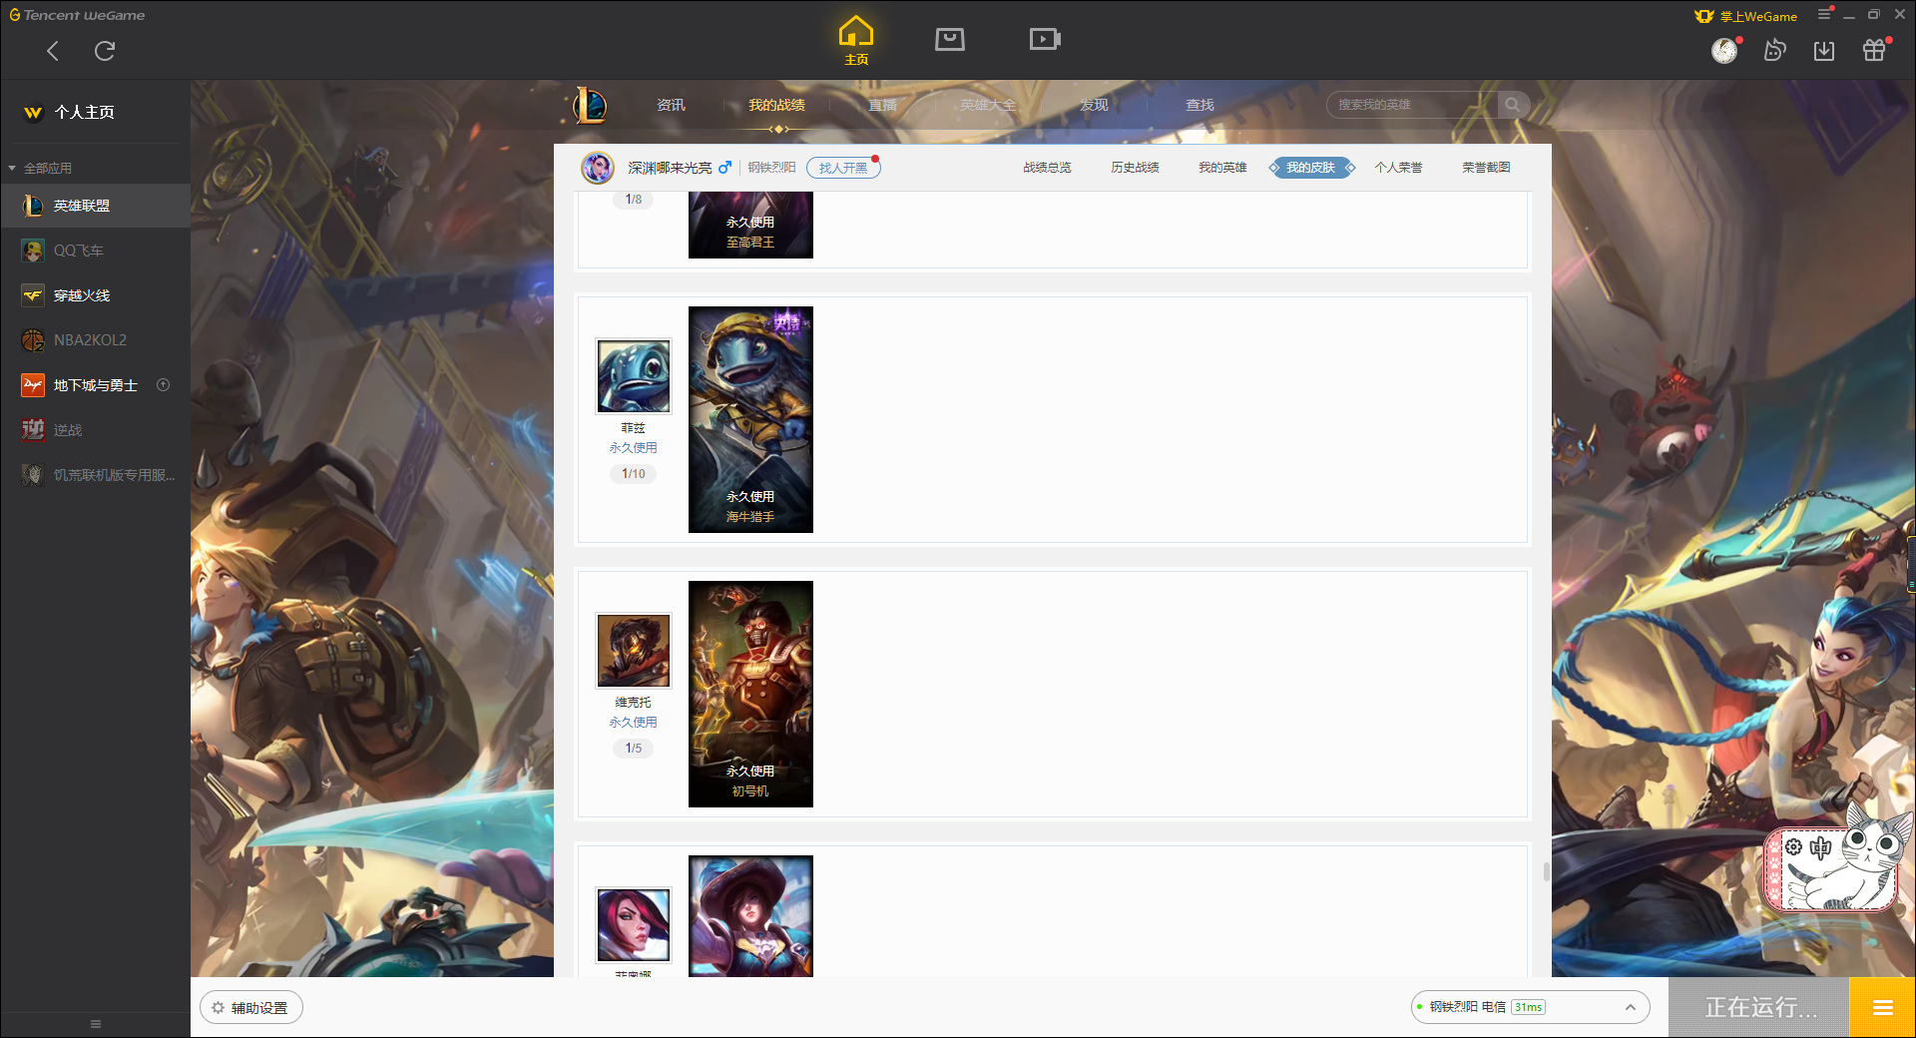Open the main menu hamburger icon
The height and width of the screenshot is (1038, 1916).
coord(1824,14)
